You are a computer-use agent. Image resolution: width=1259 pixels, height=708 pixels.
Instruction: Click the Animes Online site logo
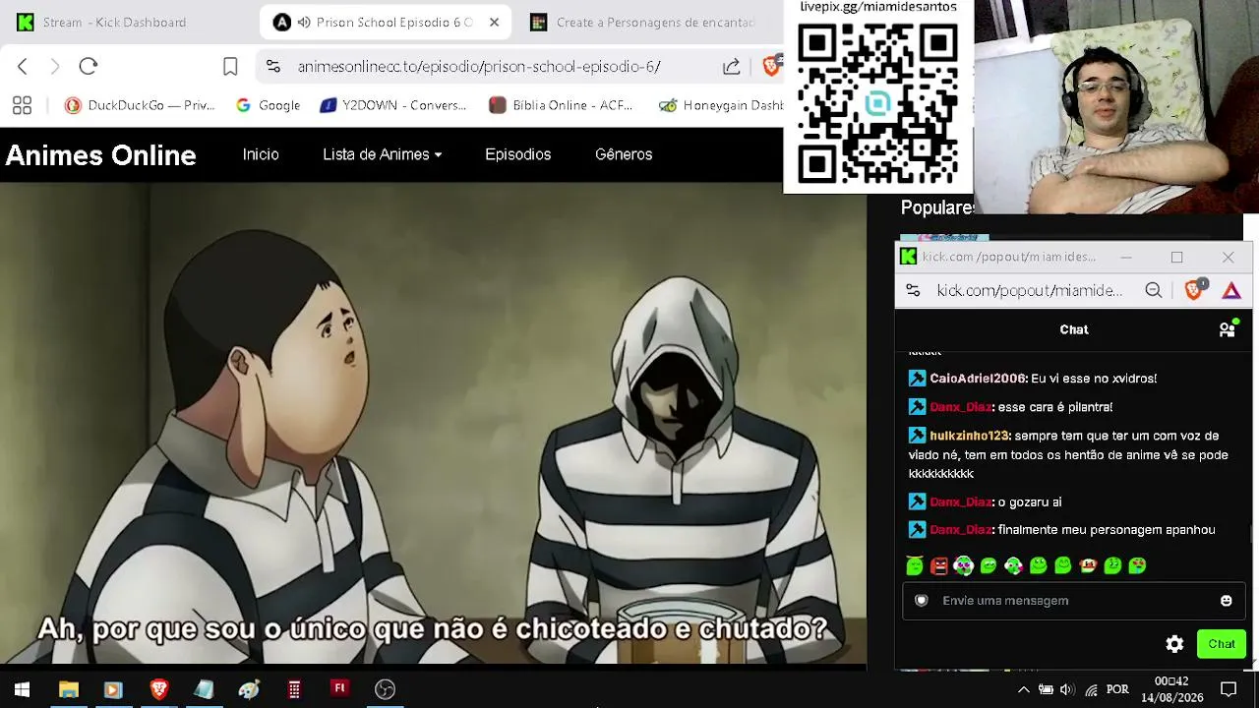(x=101, y=155)
